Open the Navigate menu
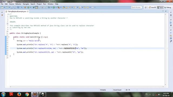173x97 pixels. 26,4
